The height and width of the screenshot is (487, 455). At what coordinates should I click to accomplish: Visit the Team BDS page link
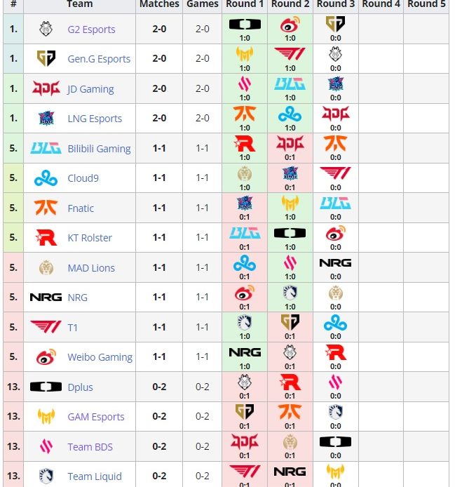pyautogui.click(x=90, y=447)
